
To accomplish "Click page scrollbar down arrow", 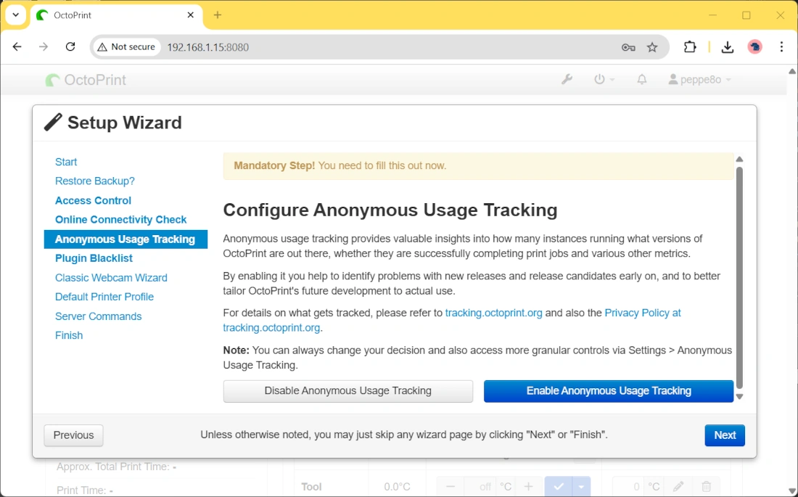I will coord(792,490).
